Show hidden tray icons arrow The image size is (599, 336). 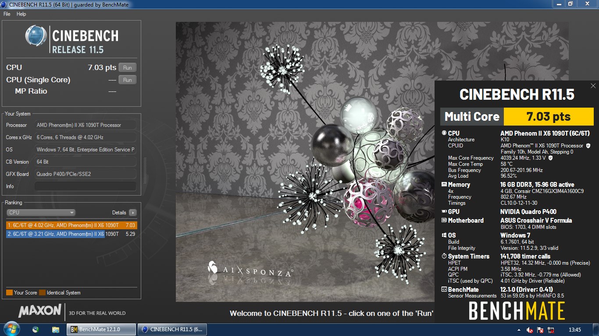(519, 330)
